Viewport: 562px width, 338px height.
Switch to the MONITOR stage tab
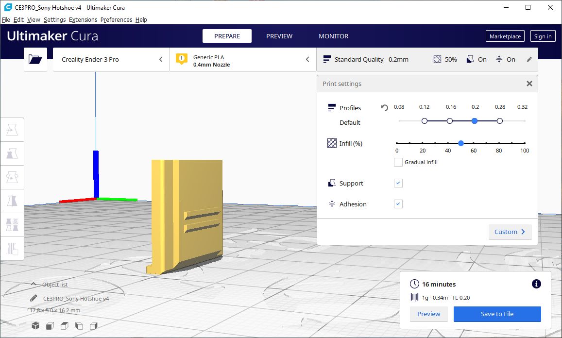coord(333,36)
